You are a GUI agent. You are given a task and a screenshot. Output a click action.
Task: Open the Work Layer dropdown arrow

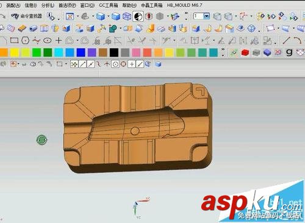pos(207,16)
